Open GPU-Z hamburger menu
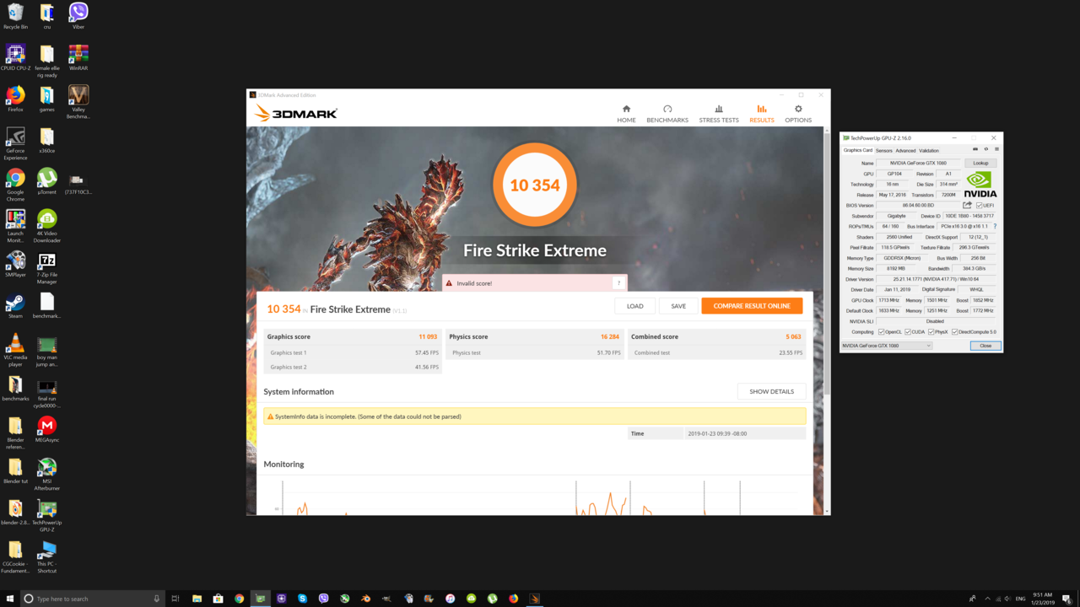1080x607 pixels. 996,149
